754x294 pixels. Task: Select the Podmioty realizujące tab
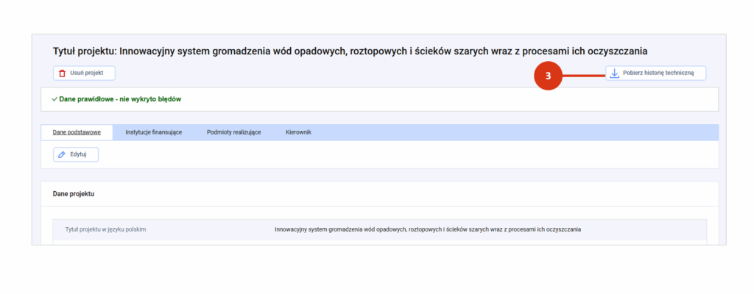pos(233,132)
